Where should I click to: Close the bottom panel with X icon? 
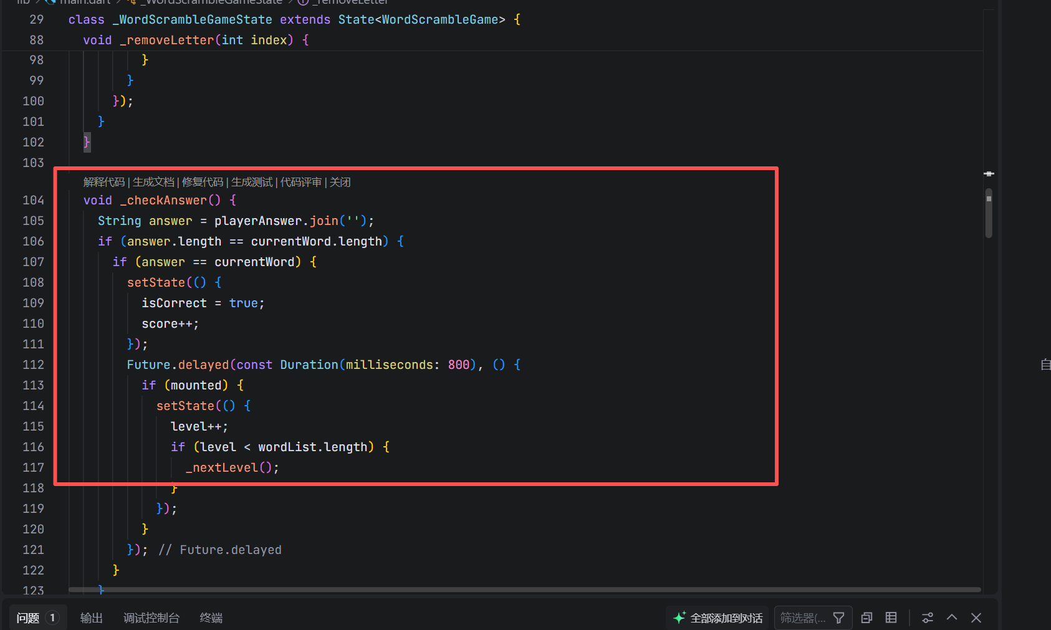976,618
